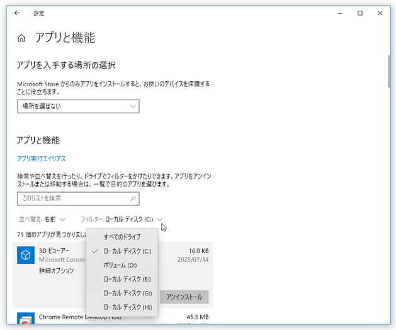Maximize the 設定 window
396x330 pixels.
(360, 13)
